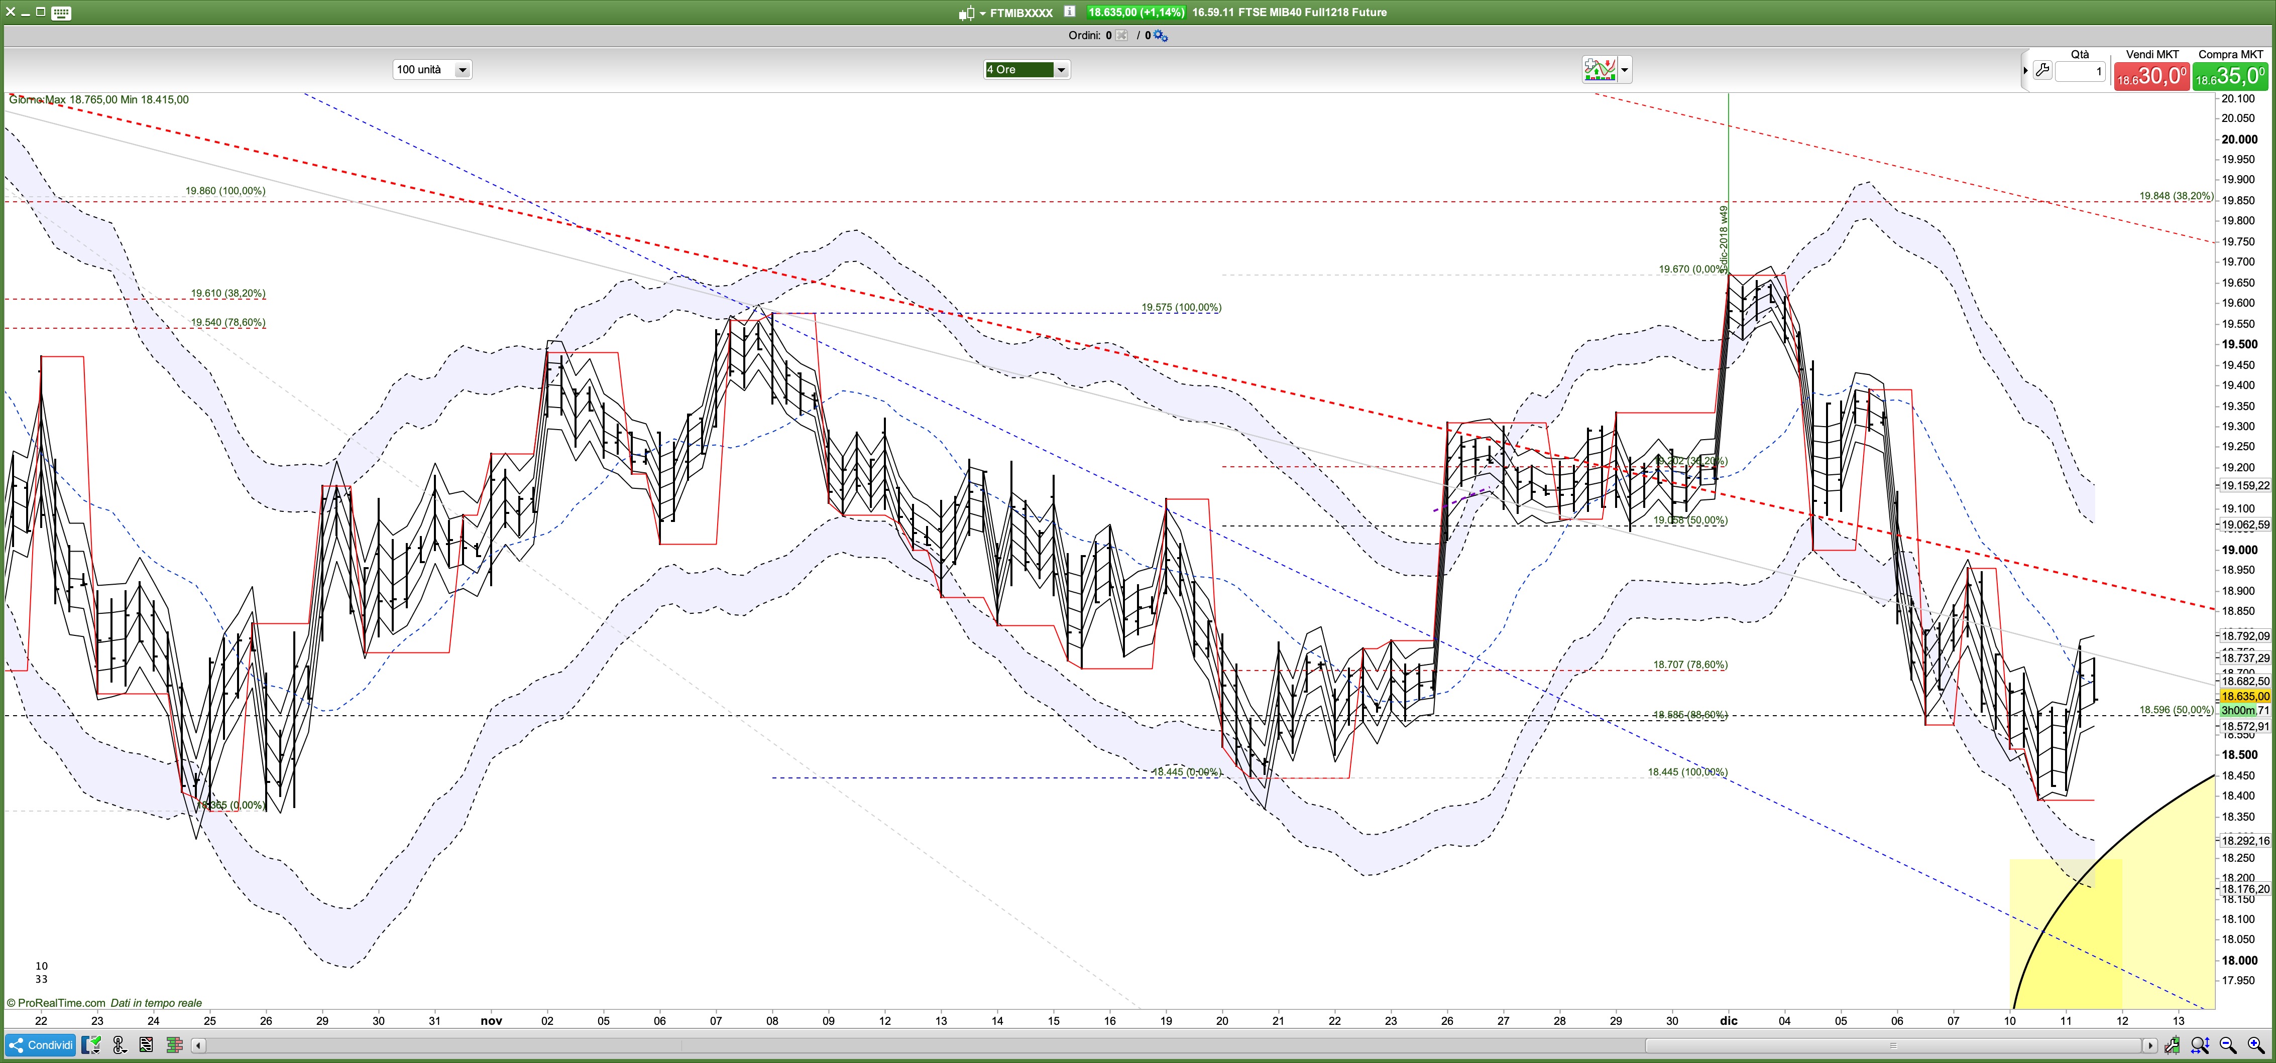Click the 19.610 (38,20%) Fibonacci label
The height and width of the screenshot is (1063, 2276).
[x=228, y=293]
